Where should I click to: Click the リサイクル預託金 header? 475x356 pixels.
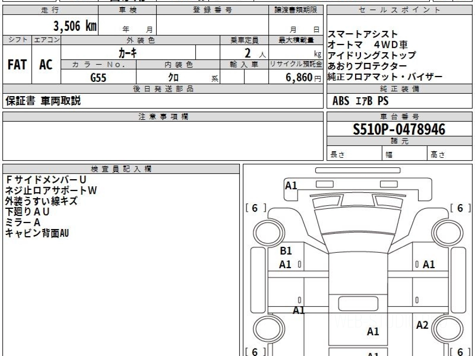(x=296, y=64)
